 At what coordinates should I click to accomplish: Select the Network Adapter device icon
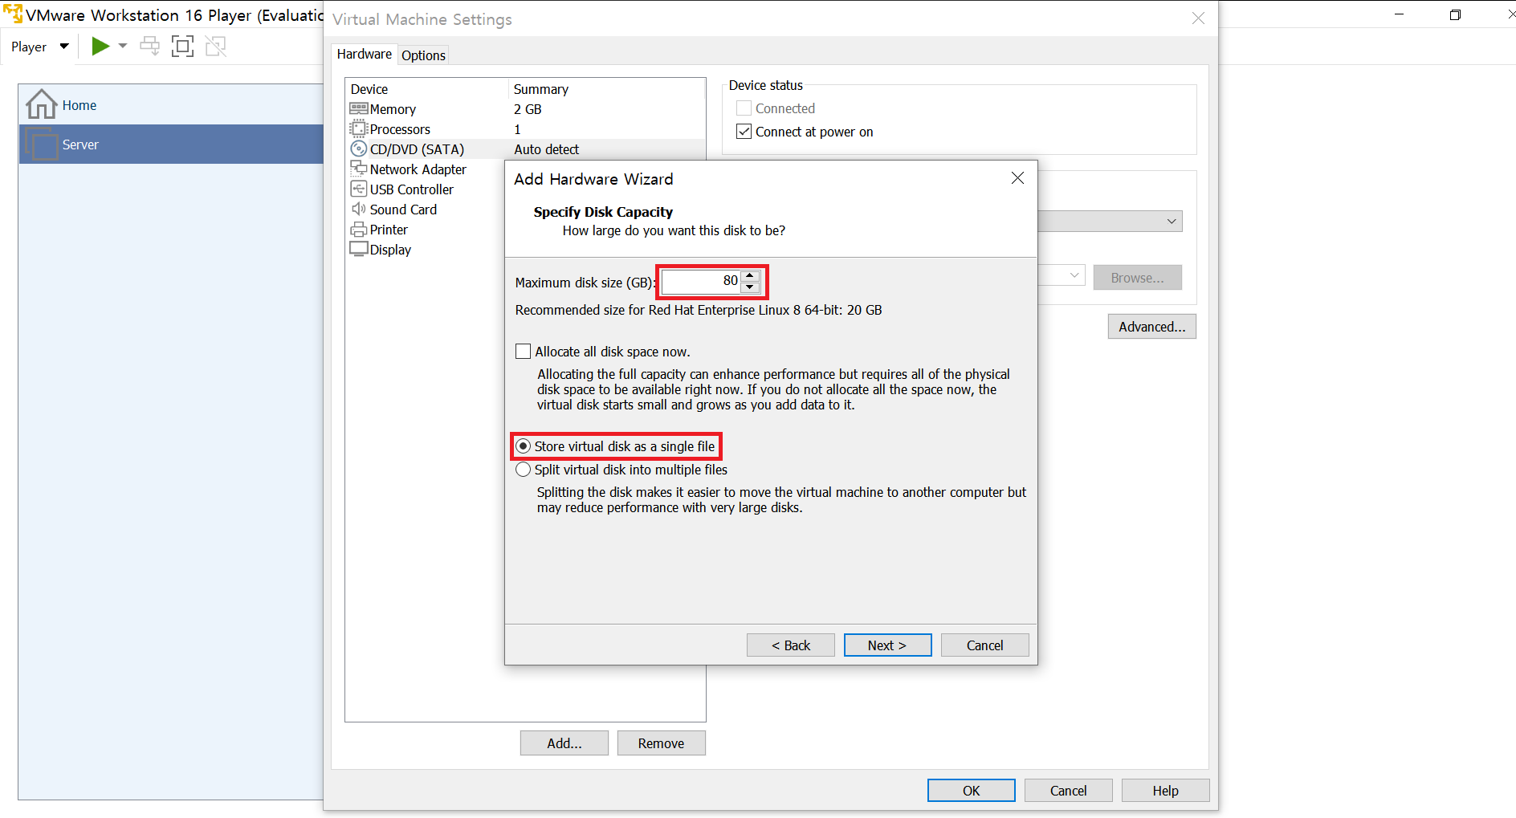click(359, 169)
